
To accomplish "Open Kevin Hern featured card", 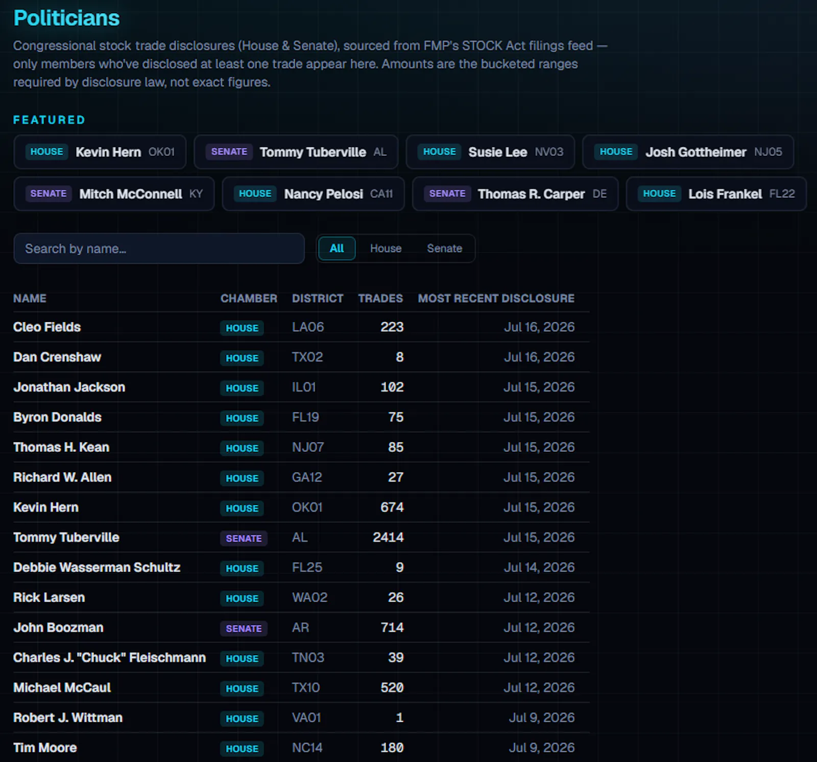I will (100, 152).
